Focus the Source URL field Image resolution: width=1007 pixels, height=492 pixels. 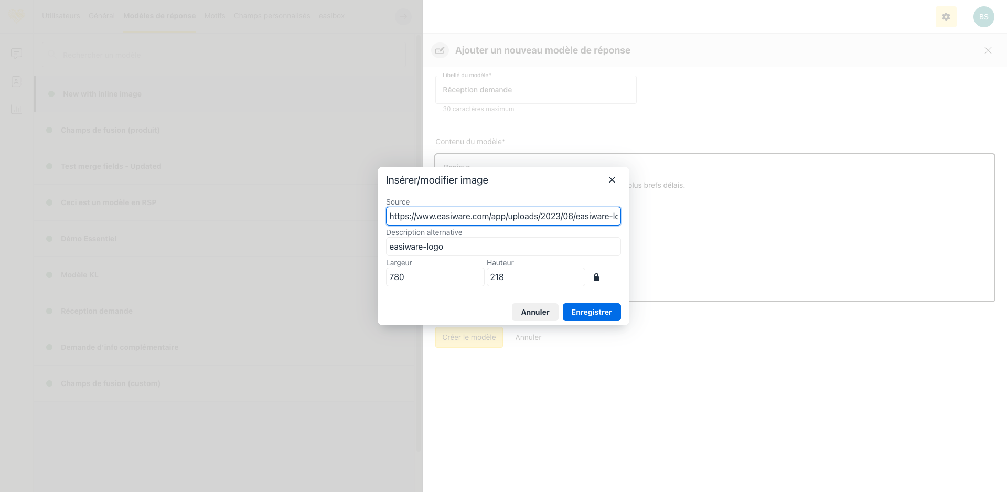click(503, 216)
